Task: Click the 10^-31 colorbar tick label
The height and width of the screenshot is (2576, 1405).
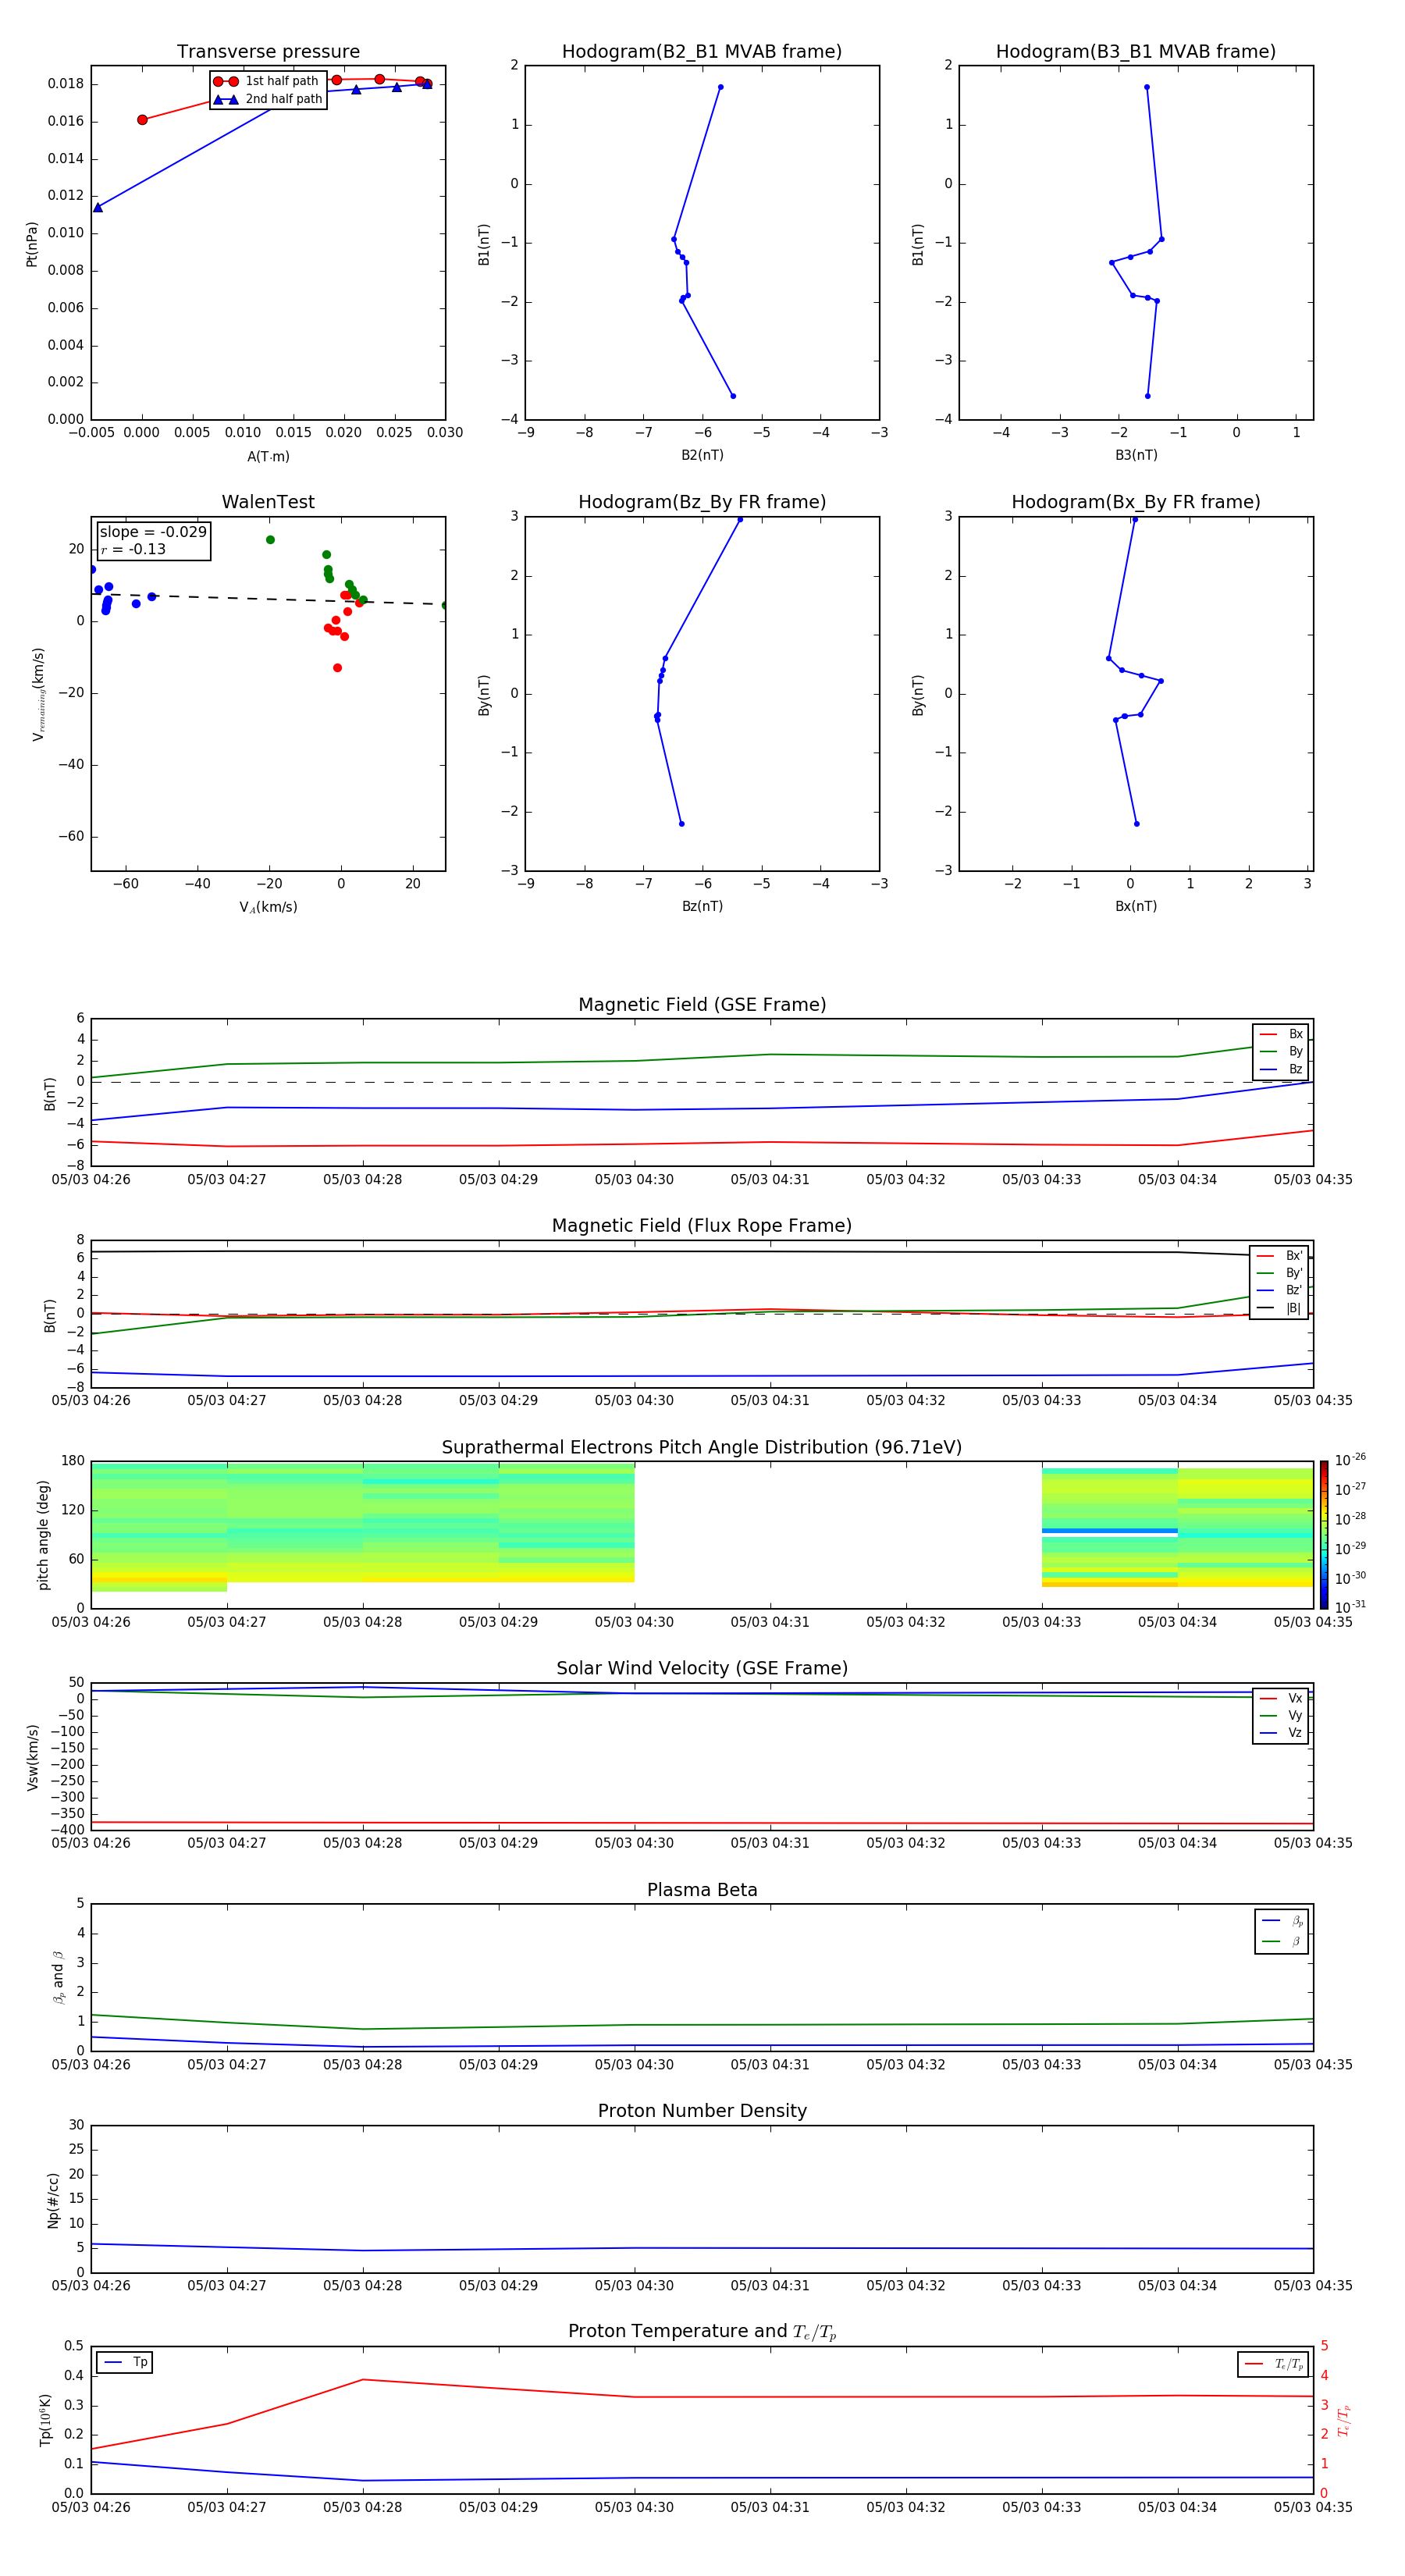Action: [x=1350, y=1607]
